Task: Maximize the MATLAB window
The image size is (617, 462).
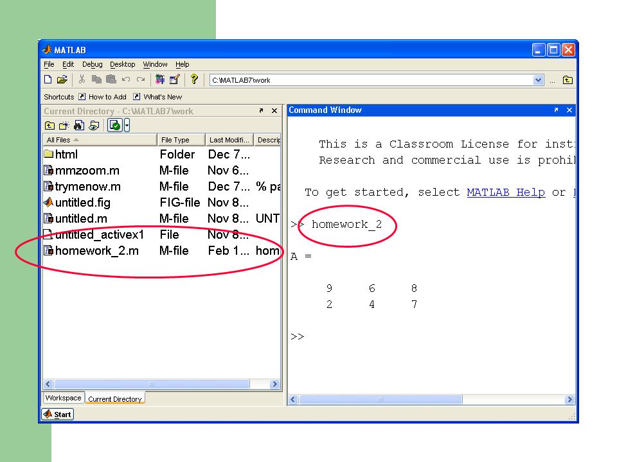Action: (x=553, y=50)
